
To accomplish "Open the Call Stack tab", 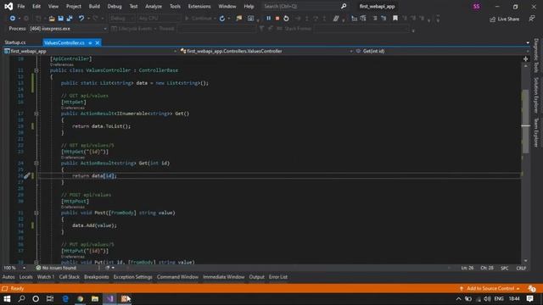I will click(x=70, y=277).
